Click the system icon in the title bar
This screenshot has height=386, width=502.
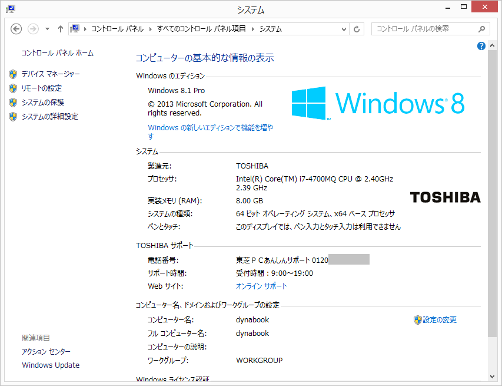(10, 9)
